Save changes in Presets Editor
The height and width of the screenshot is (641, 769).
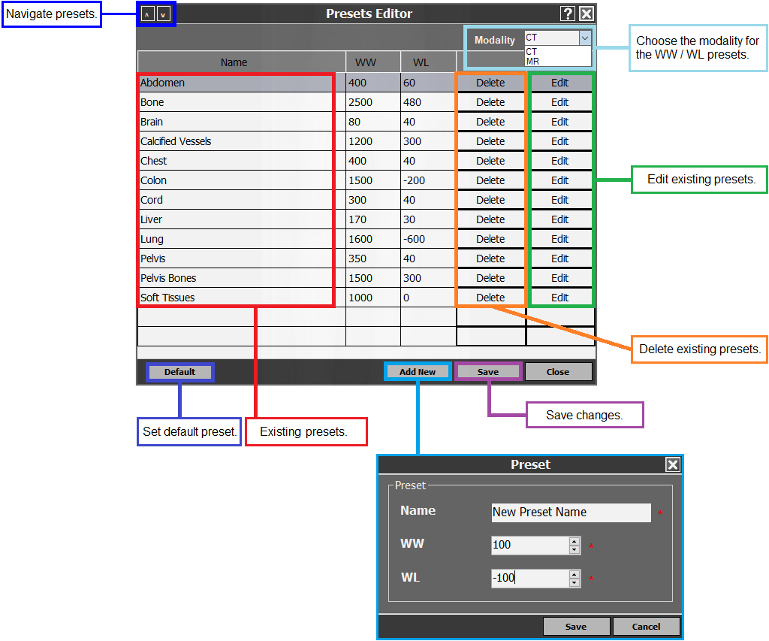coord(487,372)
